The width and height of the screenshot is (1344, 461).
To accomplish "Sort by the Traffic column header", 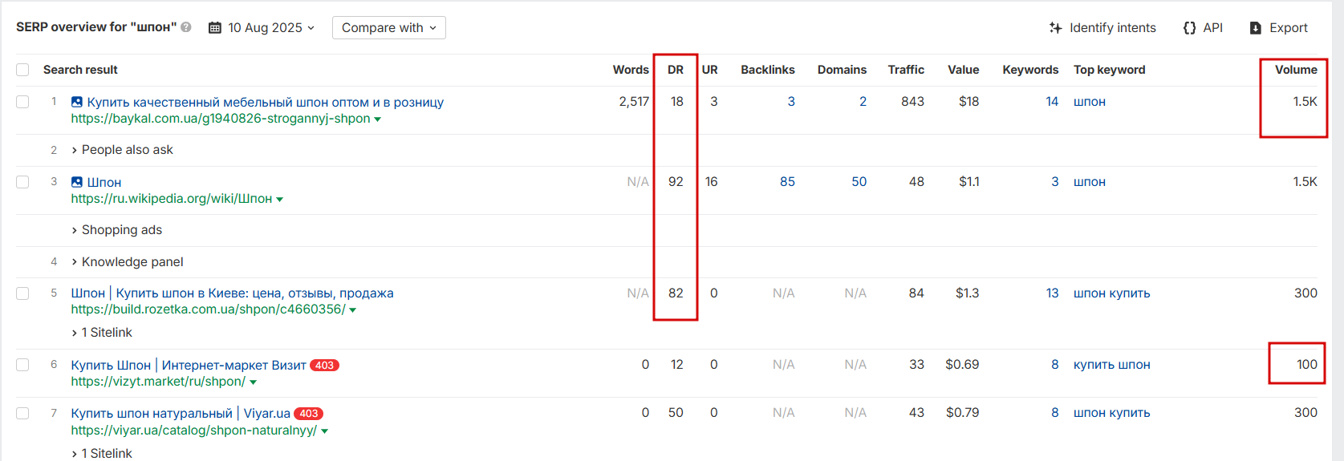I will pos(906,70).
